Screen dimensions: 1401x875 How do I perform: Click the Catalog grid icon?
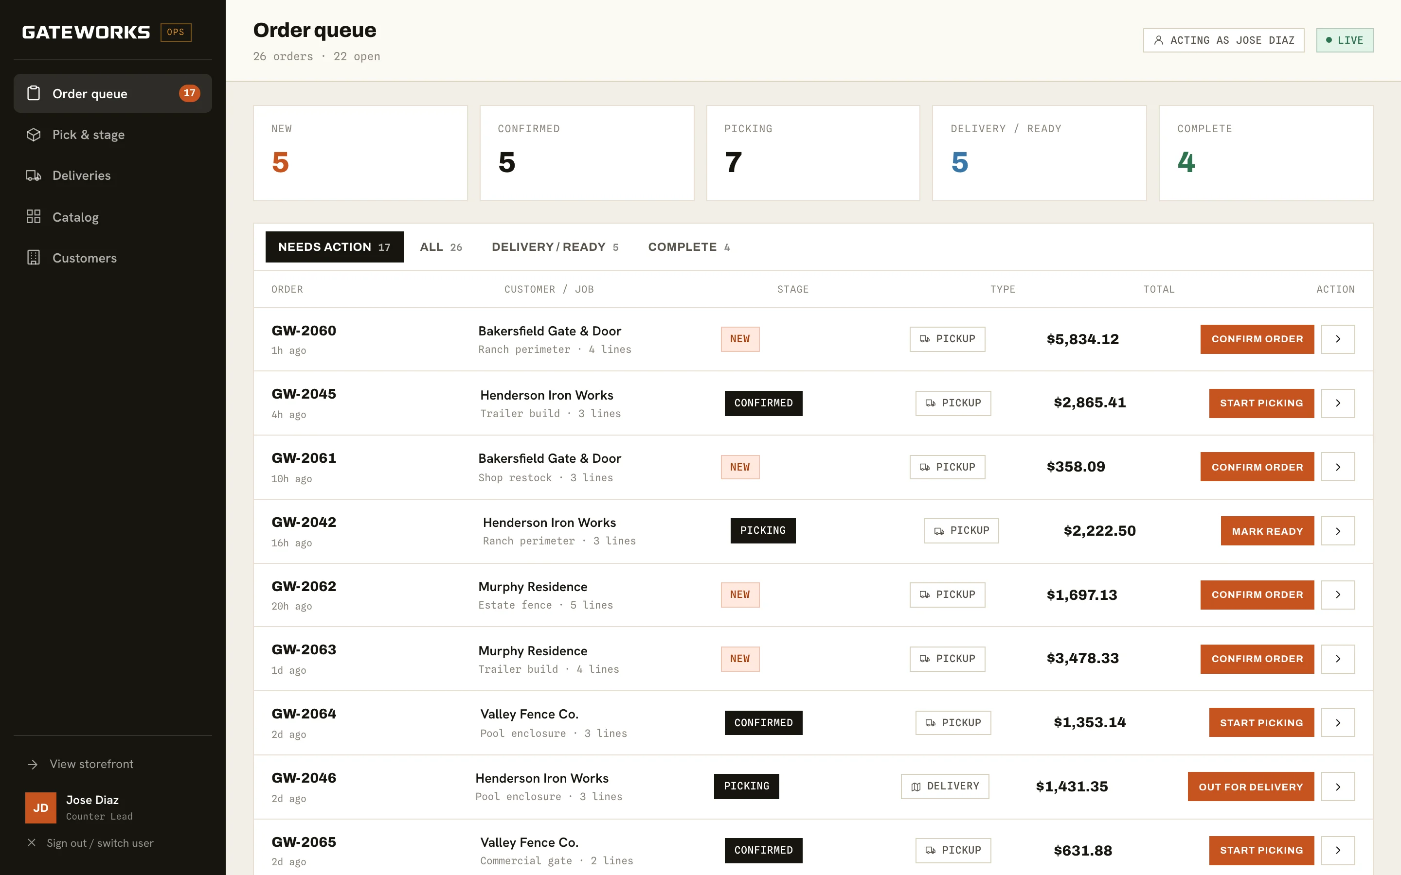tap(34, 216)
